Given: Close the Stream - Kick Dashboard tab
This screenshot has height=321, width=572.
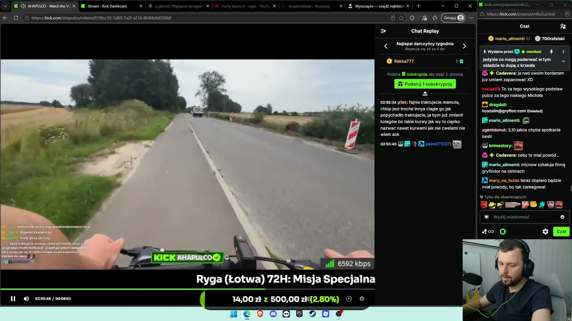Looking at the screenshot, I should [x=141, y=6].
